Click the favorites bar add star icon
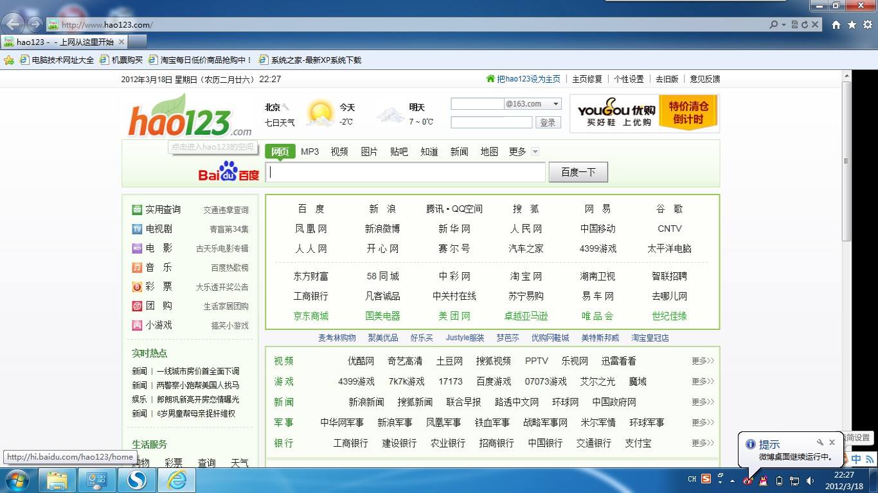The height and width of the screenshot is (493, 878). click(9, 60)
